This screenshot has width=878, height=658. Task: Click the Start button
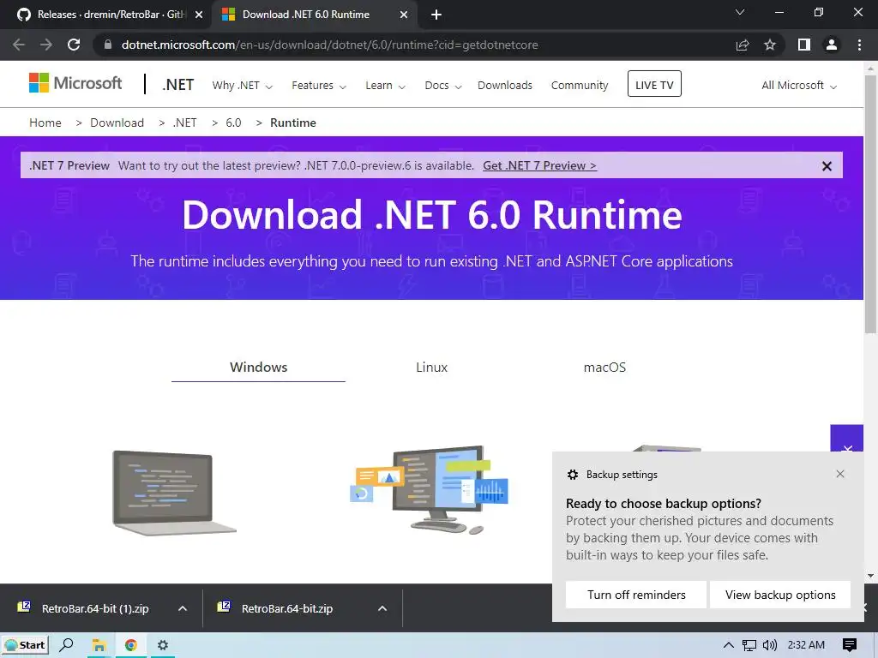25,645
